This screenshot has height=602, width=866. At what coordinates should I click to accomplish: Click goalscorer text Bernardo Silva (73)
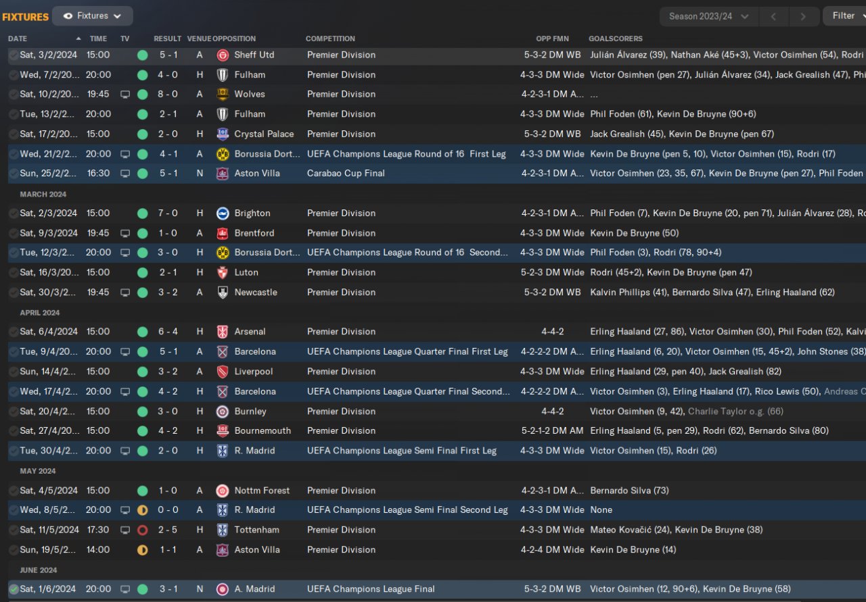630,491
